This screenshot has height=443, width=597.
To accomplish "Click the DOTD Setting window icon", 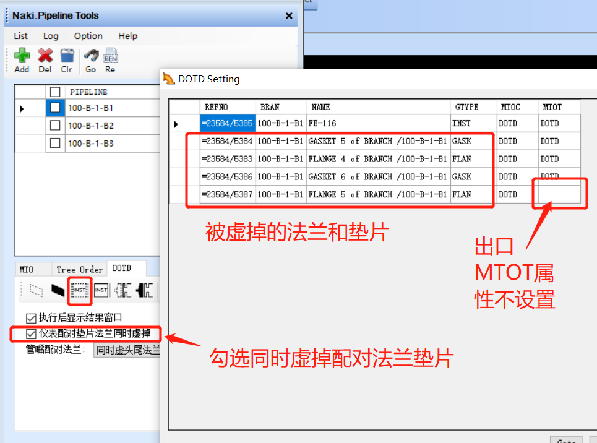I will 168,79.
